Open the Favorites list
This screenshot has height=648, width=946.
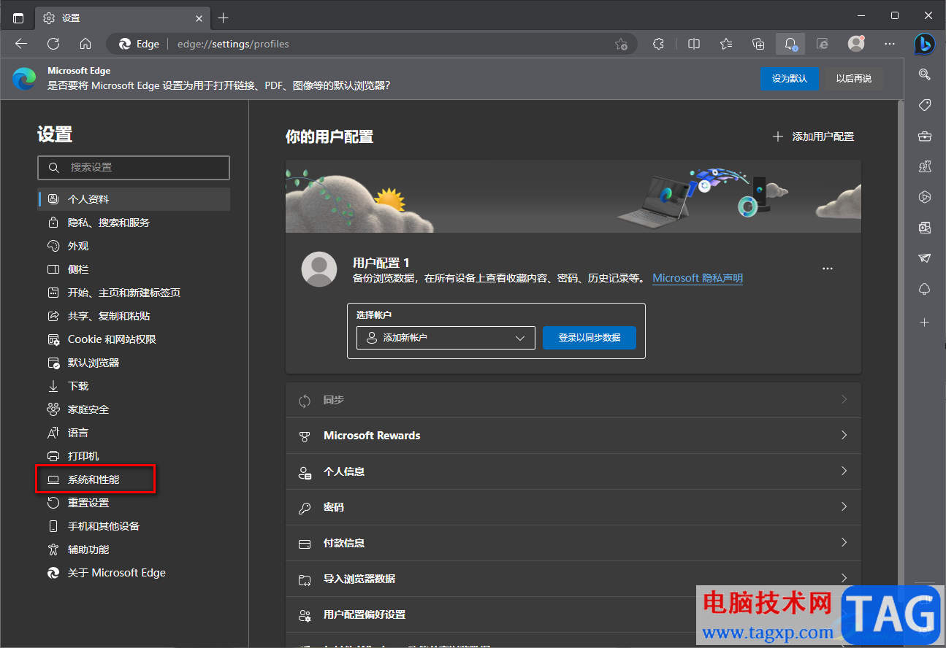click(726, 44)
